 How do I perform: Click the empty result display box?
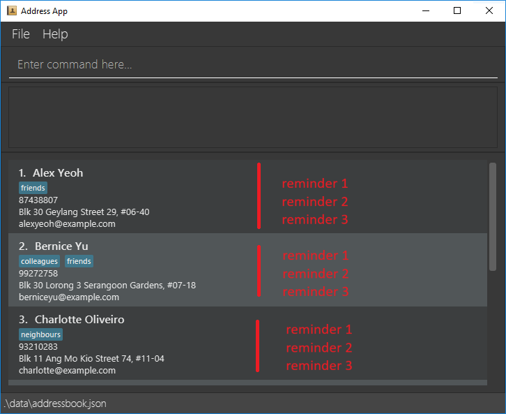[x=252, y=117]
